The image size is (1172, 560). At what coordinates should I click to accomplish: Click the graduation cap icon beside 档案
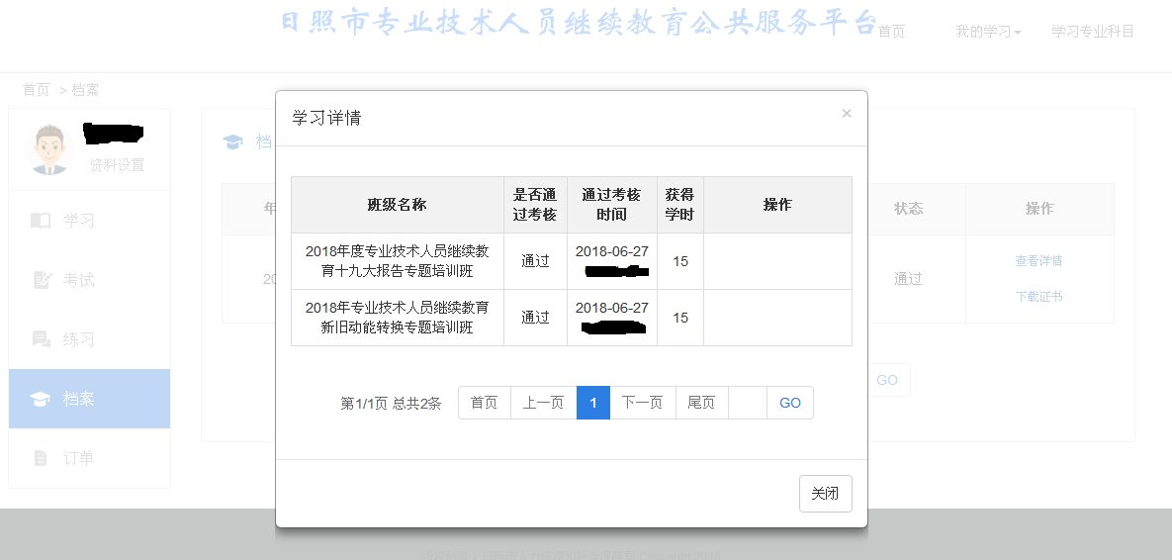click(41, 399)
